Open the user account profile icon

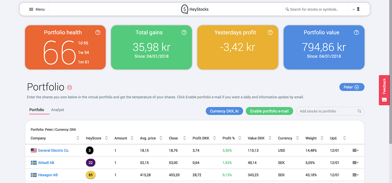358,9
